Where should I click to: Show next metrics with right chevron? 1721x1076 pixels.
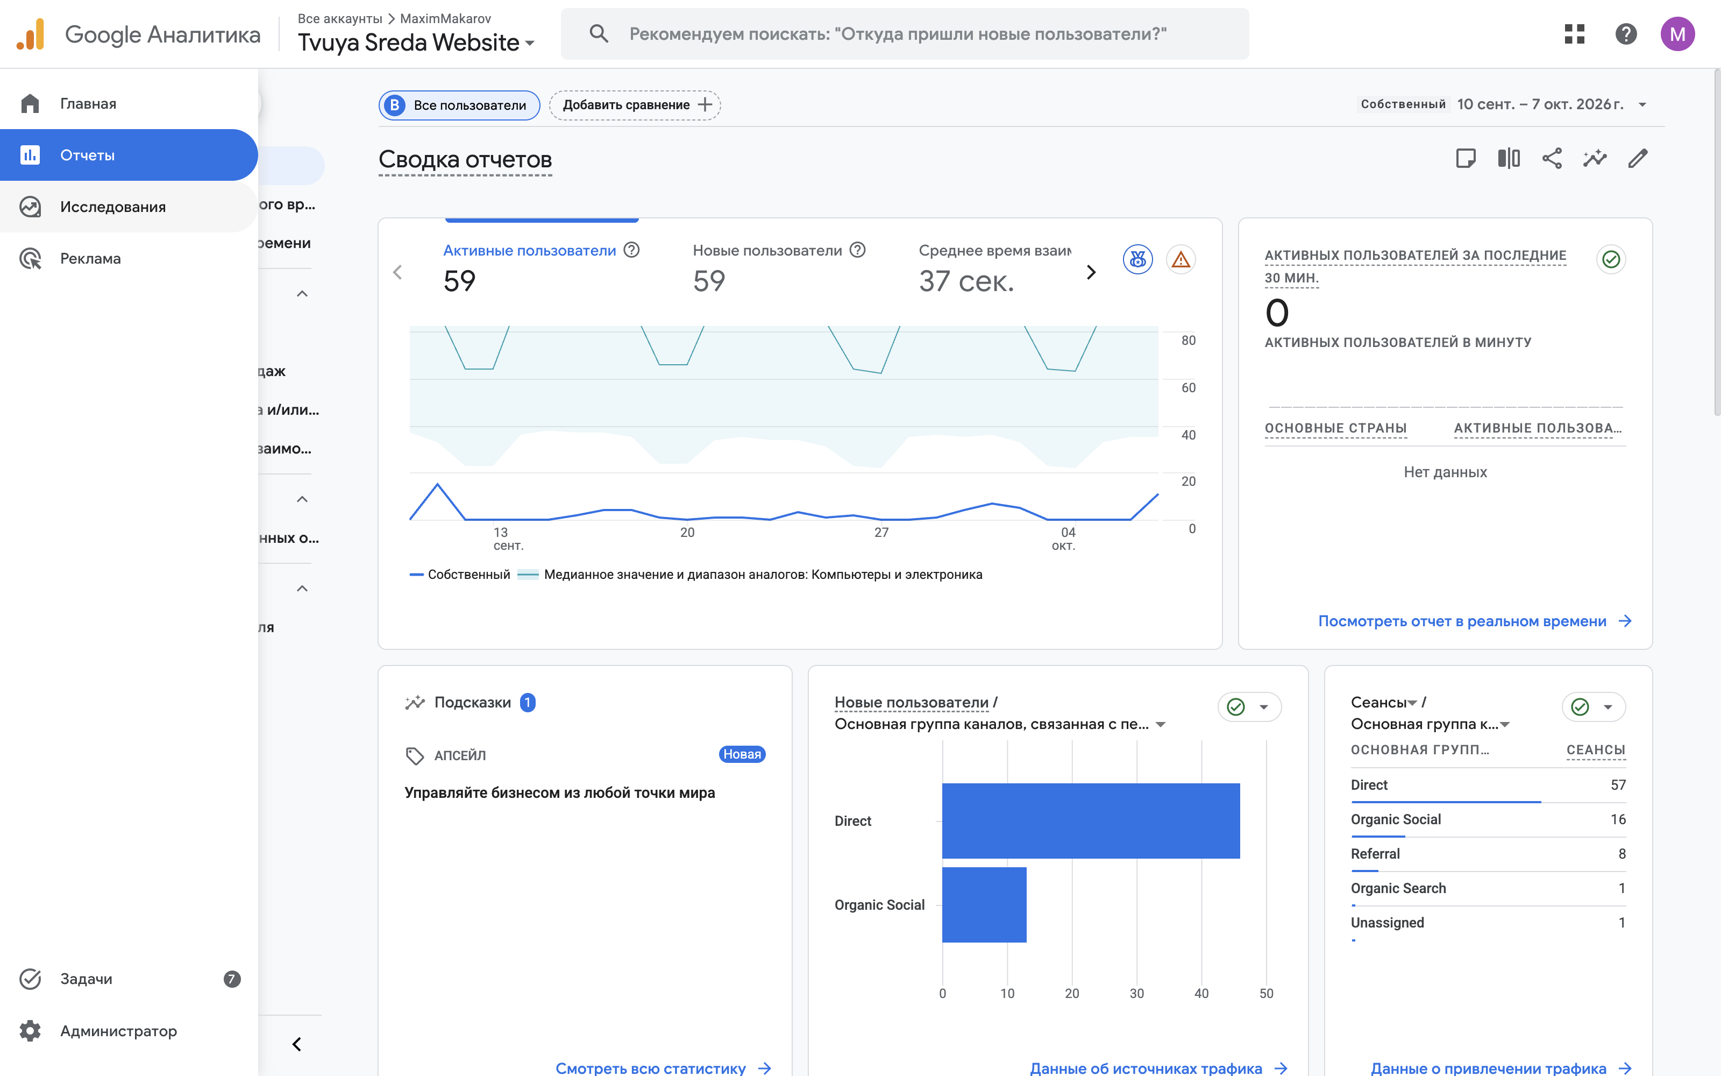(x=1091, y=272)
